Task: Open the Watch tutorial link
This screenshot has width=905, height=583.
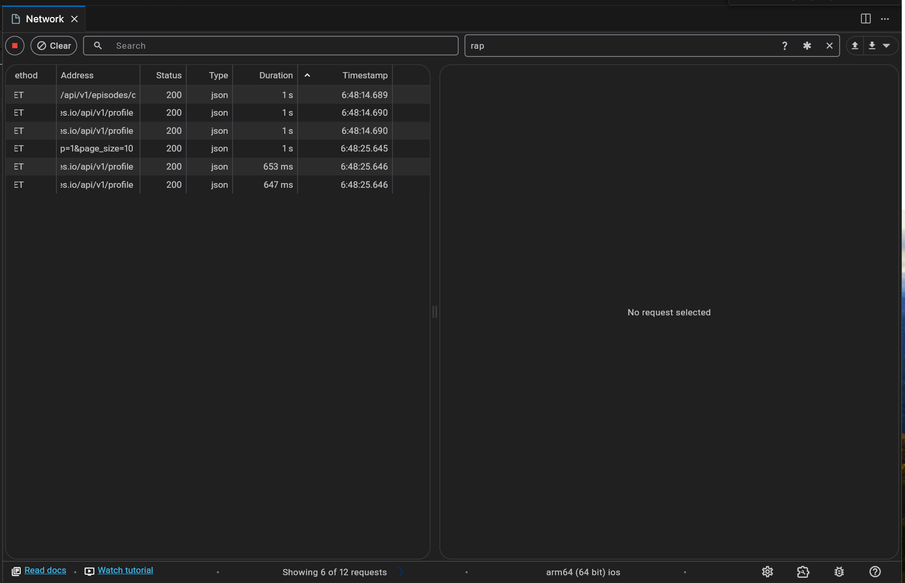Action: click(126, 570)
